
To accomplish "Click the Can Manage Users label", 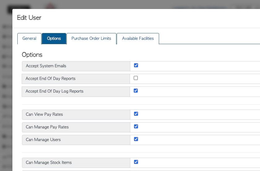I will pyautogui.click(x=43, y=140).
